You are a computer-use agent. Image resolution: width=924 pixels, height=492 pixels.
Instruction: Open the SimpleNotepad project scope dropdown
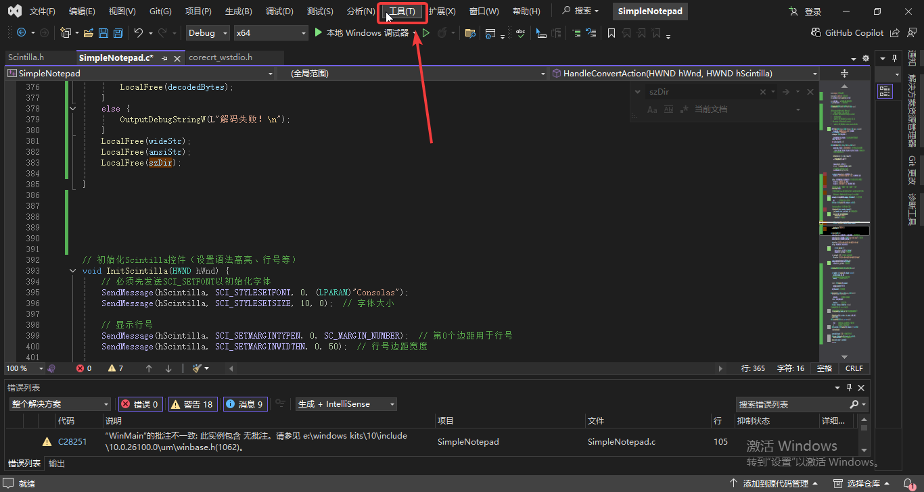pos(140,73)
